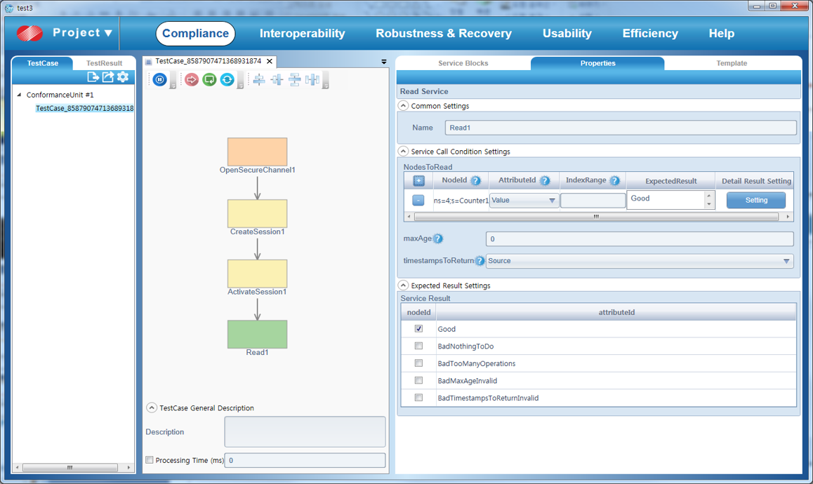Click the import icon in TestCase panel
The height and width of the screenshot is (484, 813).
[x=93, y=77]
